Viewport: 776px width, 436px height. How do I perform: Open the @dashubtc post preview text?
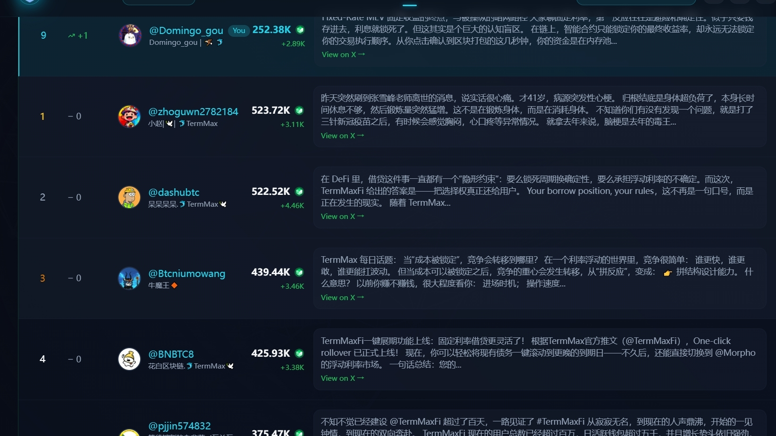pyautogui.click(x=537, y=191)
